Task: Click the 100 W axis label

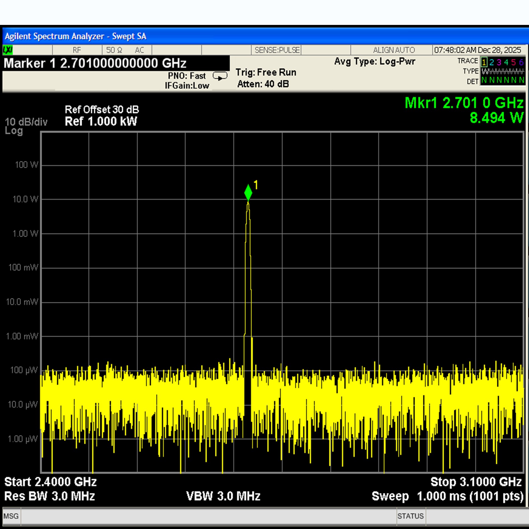Action: [x=27, y=165]
